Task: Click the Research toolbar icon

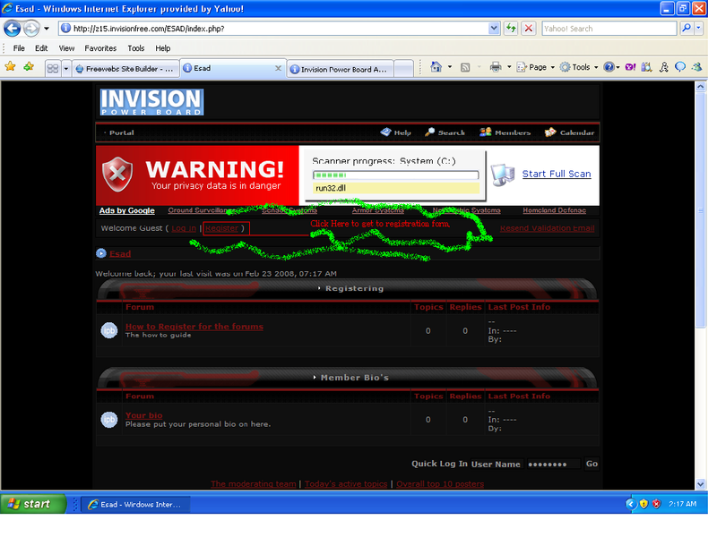Action: coord(646,67)
